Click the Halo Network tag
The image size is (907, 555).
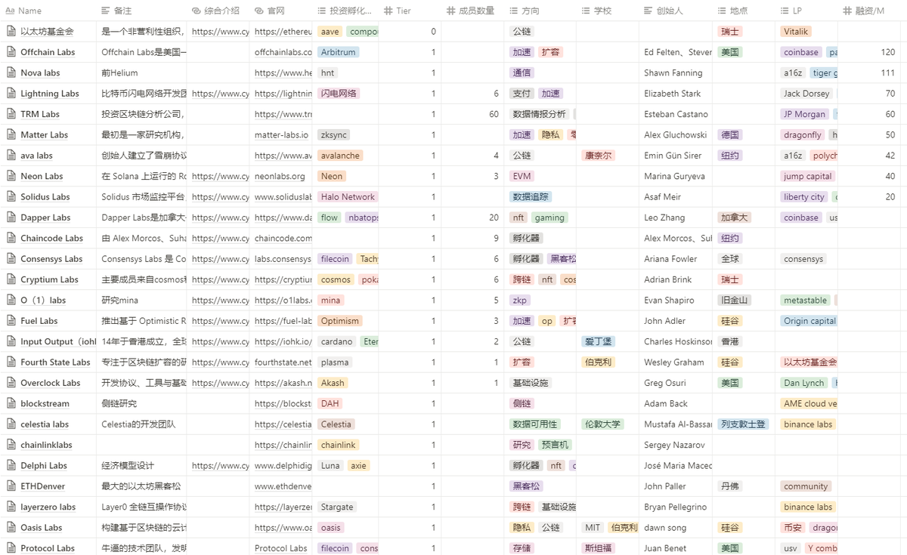pyautogui.click(x=348, y=196)
